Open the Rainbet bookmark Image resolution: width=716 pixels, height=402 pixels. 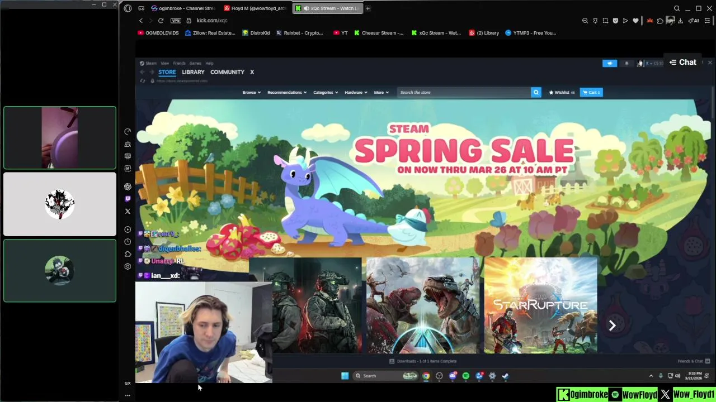[x=299, y=33]
